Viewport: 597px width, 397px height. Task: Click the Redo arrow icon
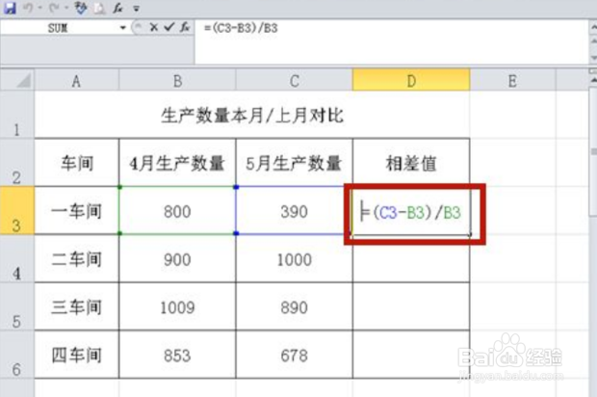coord(54,8)
